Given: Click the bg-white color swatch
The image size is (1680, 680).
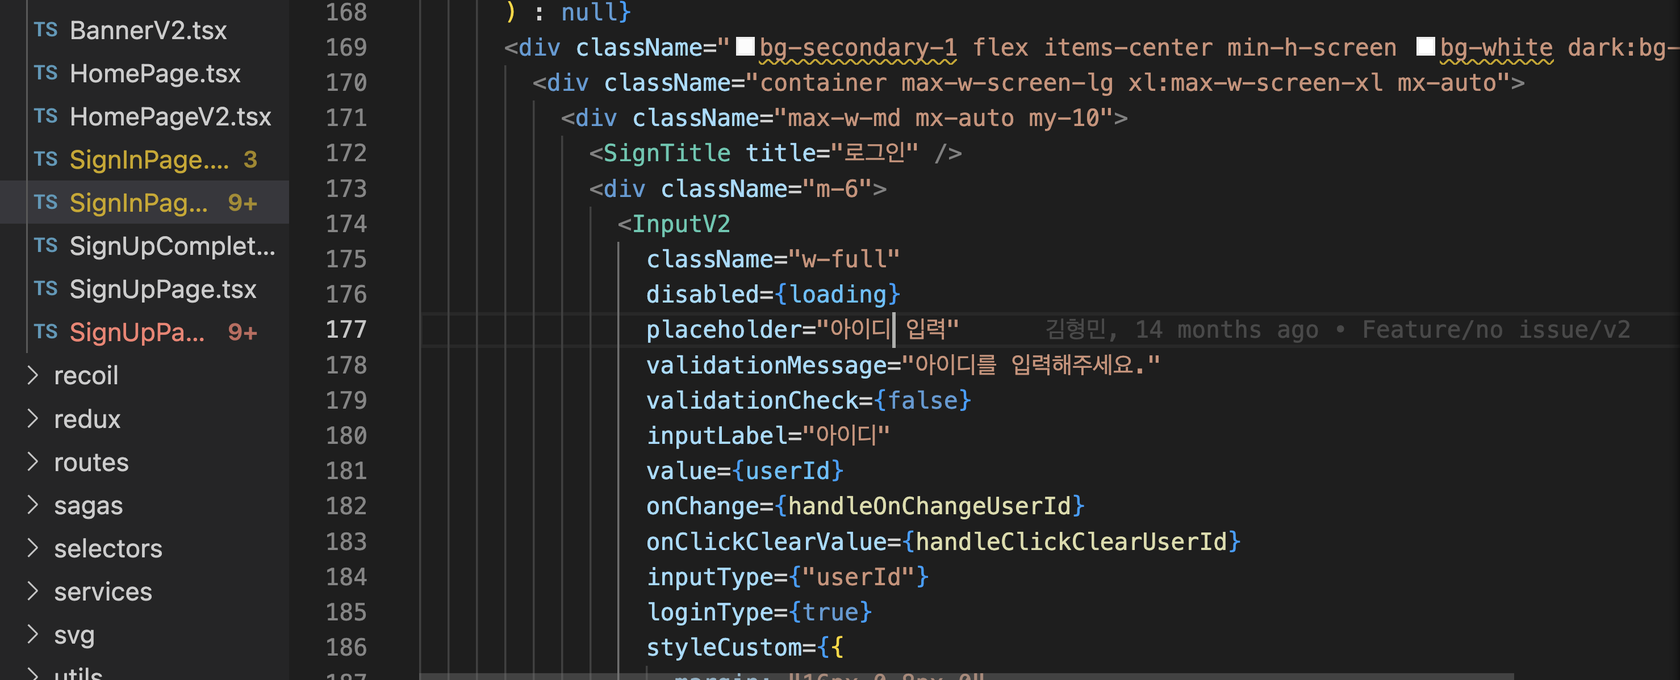Looking at the screenshot, I should (x=1425, y=47).
